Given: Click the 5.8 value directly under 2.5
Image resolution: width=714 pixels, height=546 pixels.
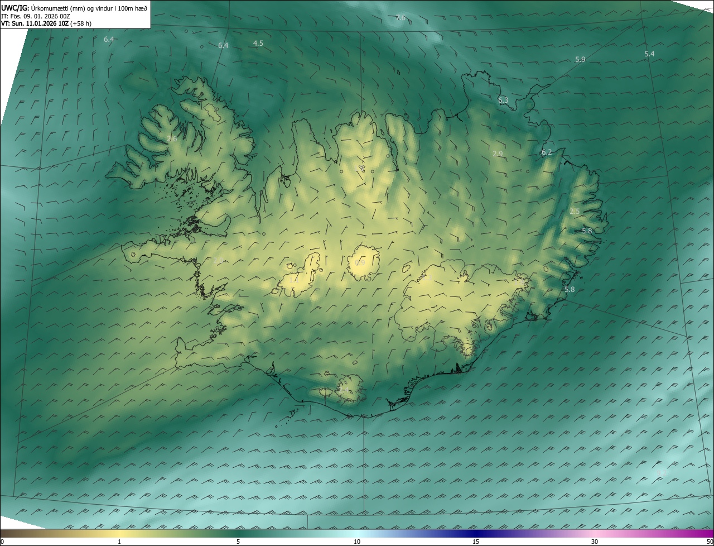Looking at the screenshot, I should [587, 231].
